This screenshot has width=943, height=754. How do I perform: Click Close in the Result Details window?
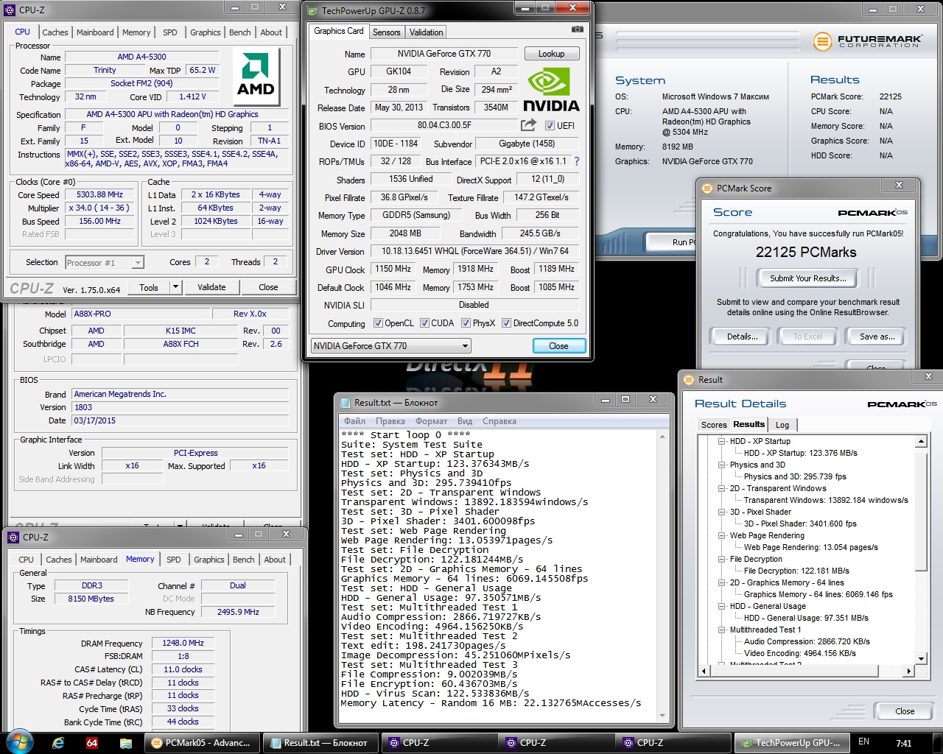click(x=905, y=711)
